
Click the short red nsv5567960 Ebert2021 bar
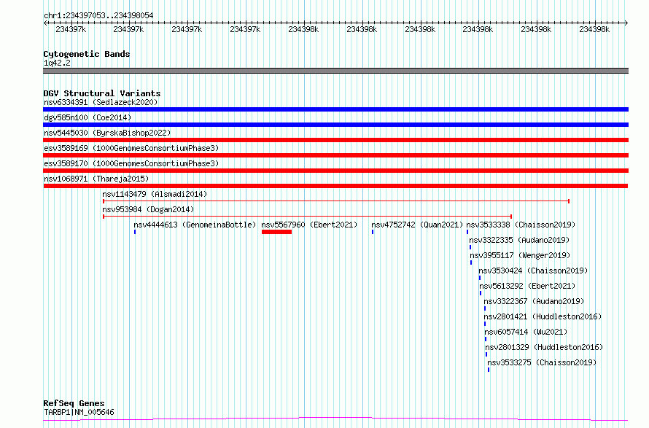coord(276,232)
